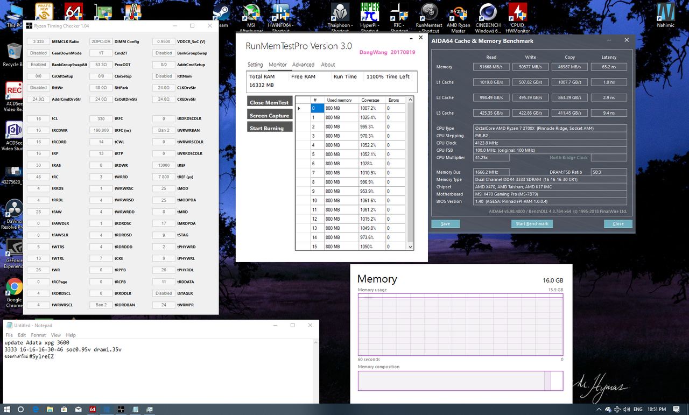The image size is (689, 415).
Task: Launch the Google Chrome desktop icon
Action: pos(13,293)
